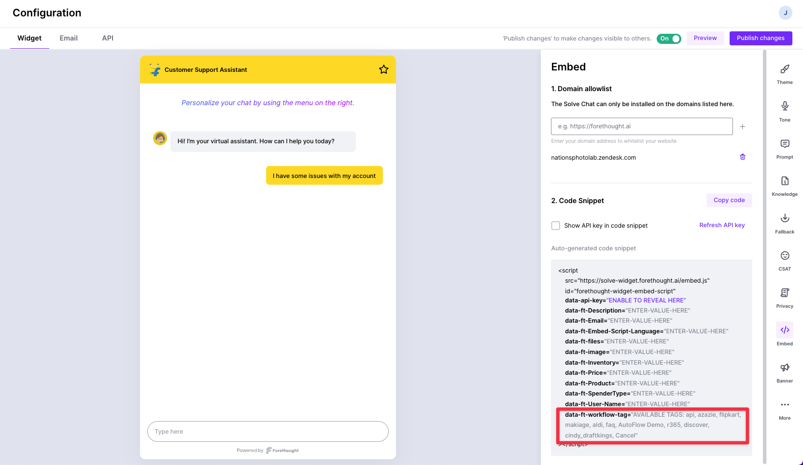Add domain with plus icon
This screenshot has width=803, height=465.
[743, 126]
